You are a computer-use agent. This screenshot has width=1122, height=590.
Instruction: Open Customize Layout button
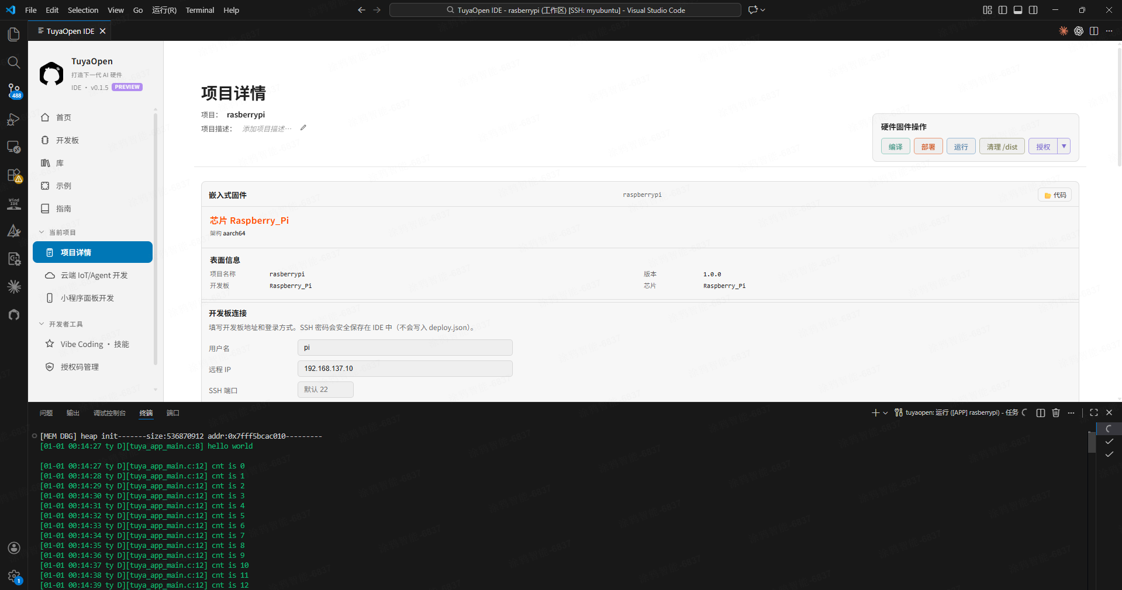[x=988, y=10]
